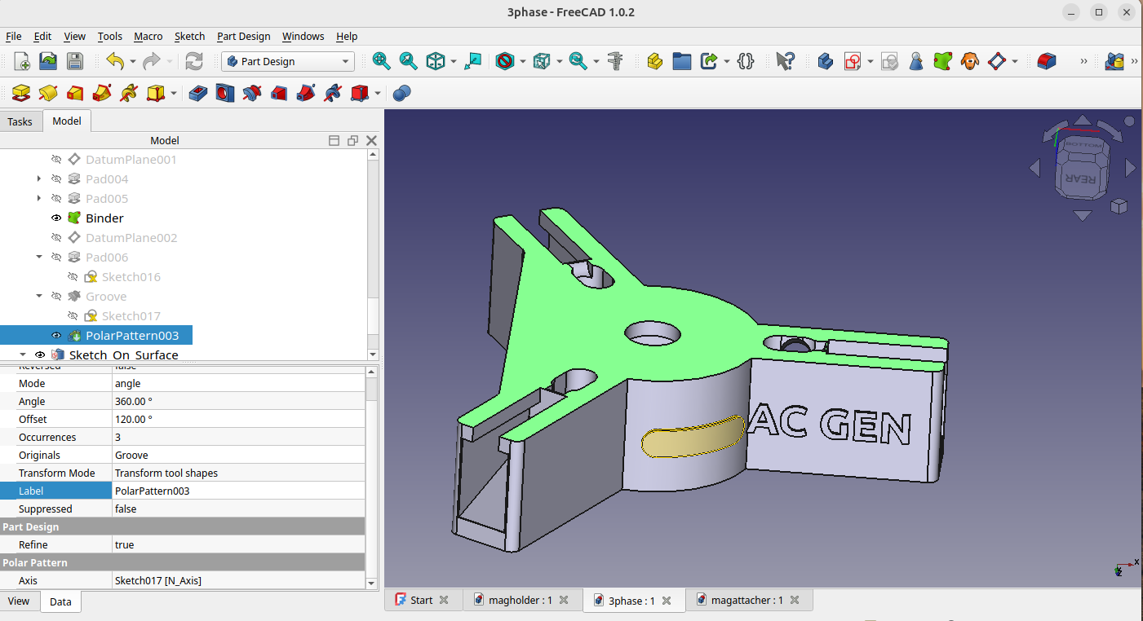This screenshot has height=621, width=1143.
Task: Click the Undo arrow icon
Action: [115, 61]
